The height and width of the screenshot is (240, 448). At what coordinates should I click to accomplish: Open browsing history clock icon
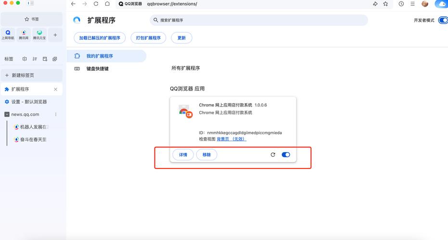click(401, 4)
